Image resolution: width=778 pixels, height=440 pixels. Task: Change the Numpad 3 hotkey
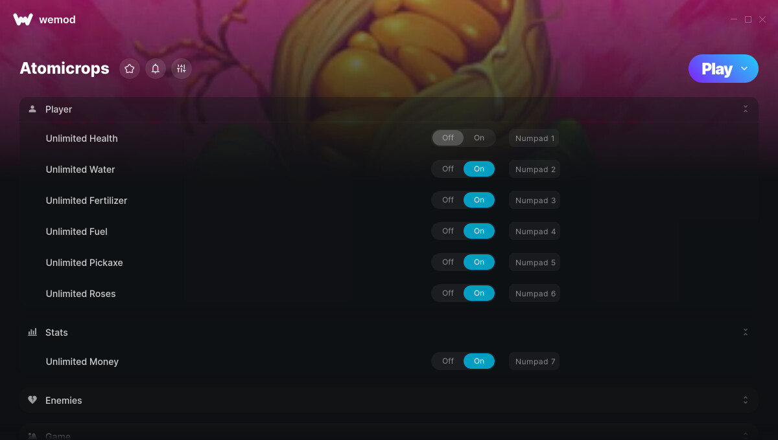click(535, 200)
